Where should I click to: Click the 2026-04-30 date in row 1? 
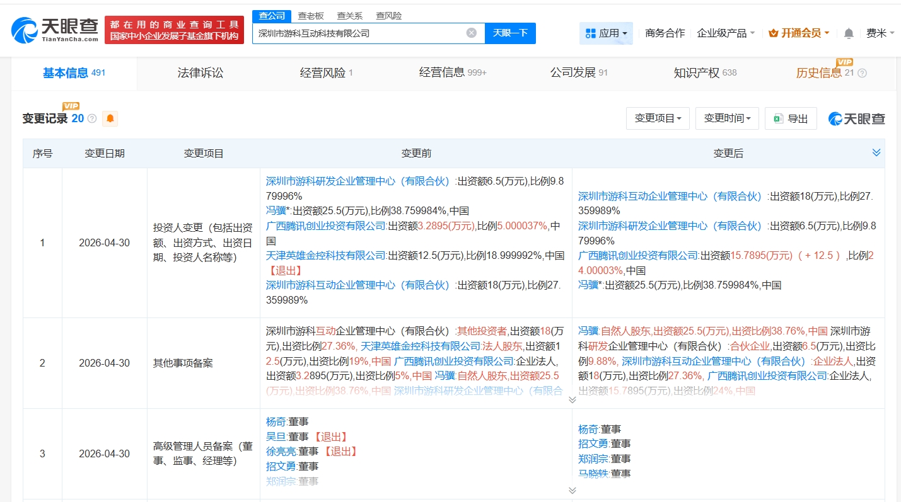[x=104, y=243]
